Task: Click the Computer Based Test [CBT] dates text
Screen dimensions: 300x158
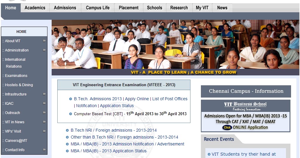Action: click(130, 114)
